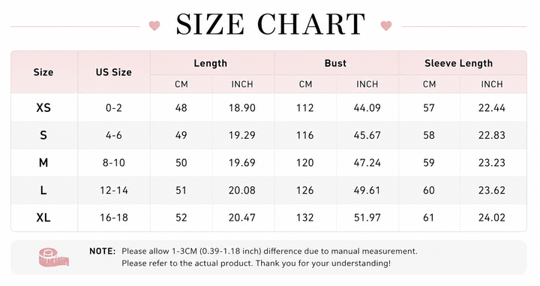
Task: Click the pink measuring tape icon
Action: click(54, 257)
